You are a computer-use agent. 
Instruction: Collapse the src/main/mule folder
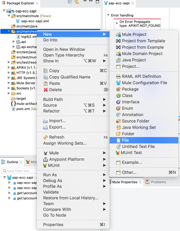(x=9, y=16)
